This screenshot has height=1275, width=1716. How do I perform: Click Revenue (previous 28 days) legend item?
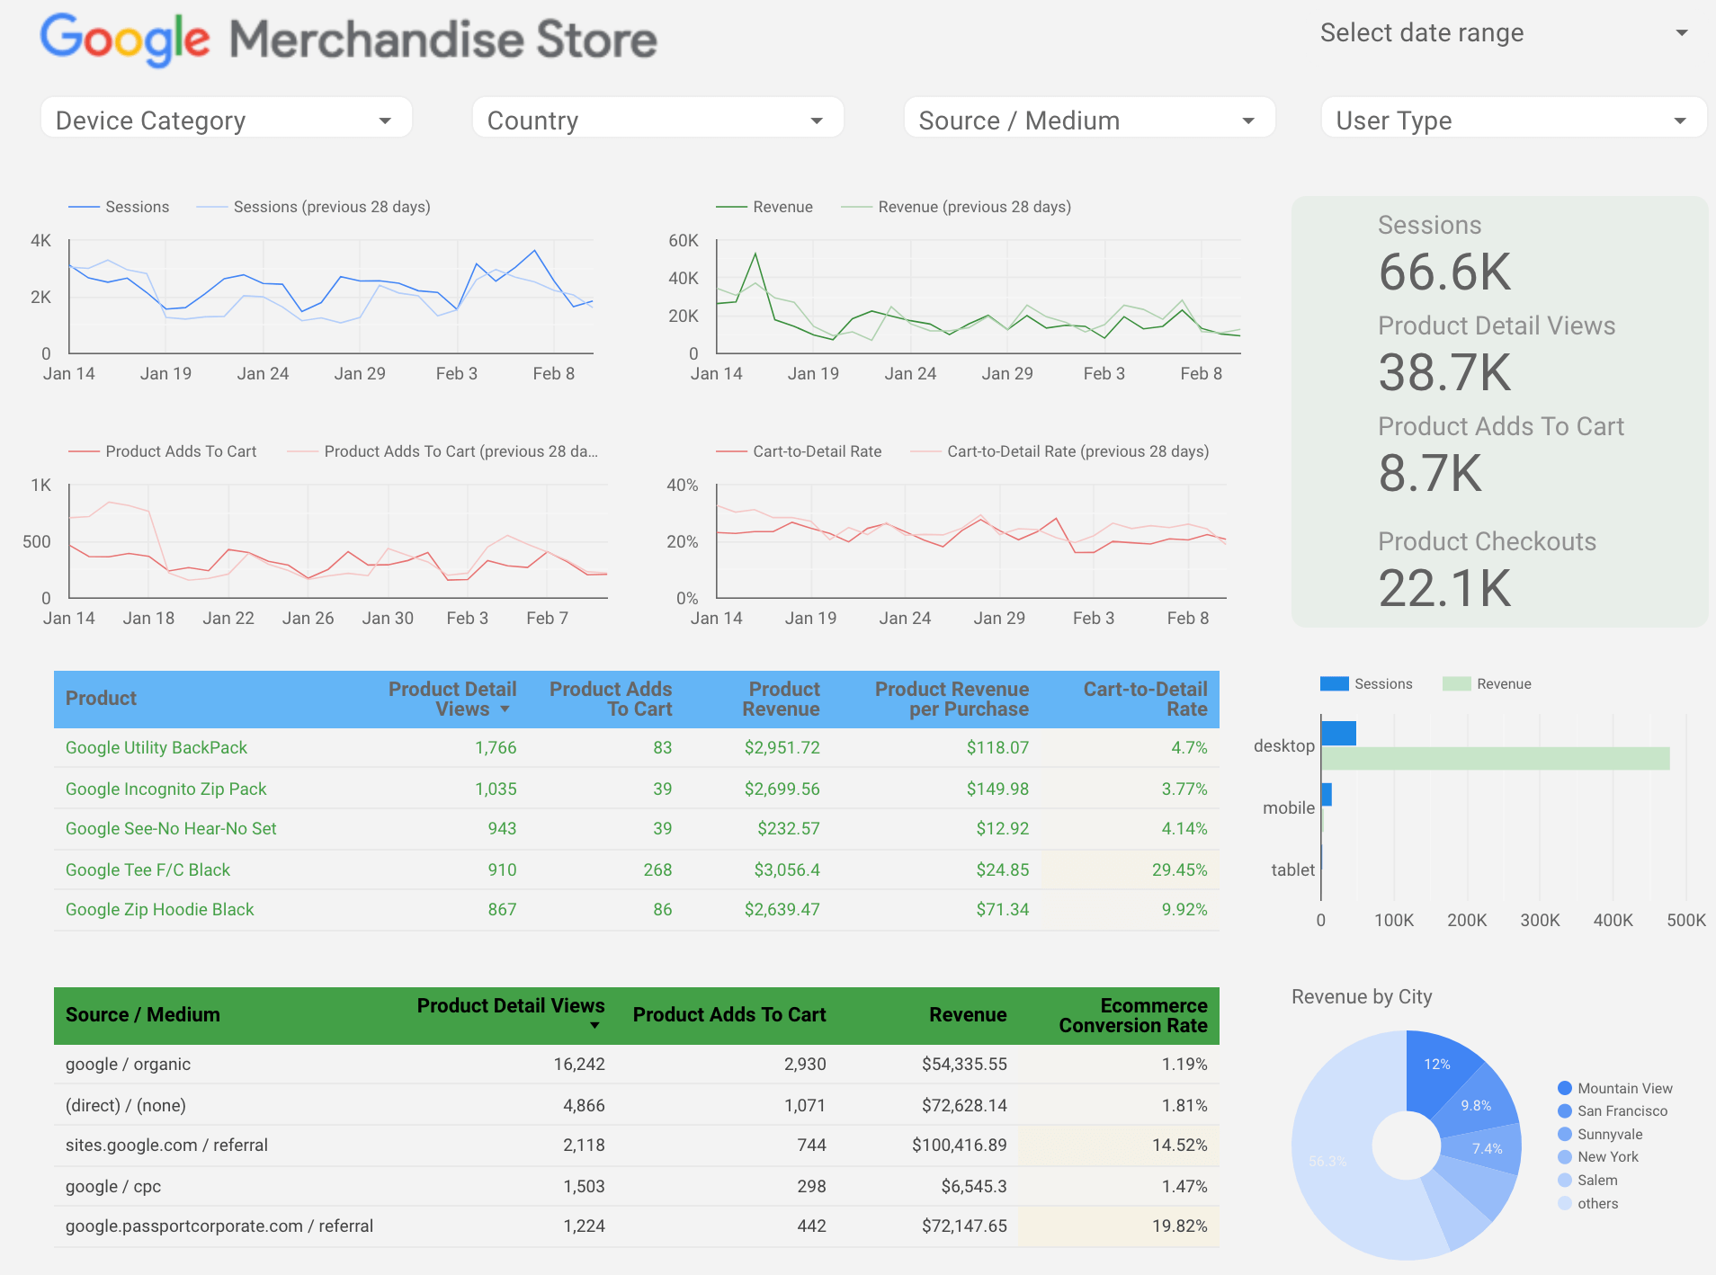956,207
